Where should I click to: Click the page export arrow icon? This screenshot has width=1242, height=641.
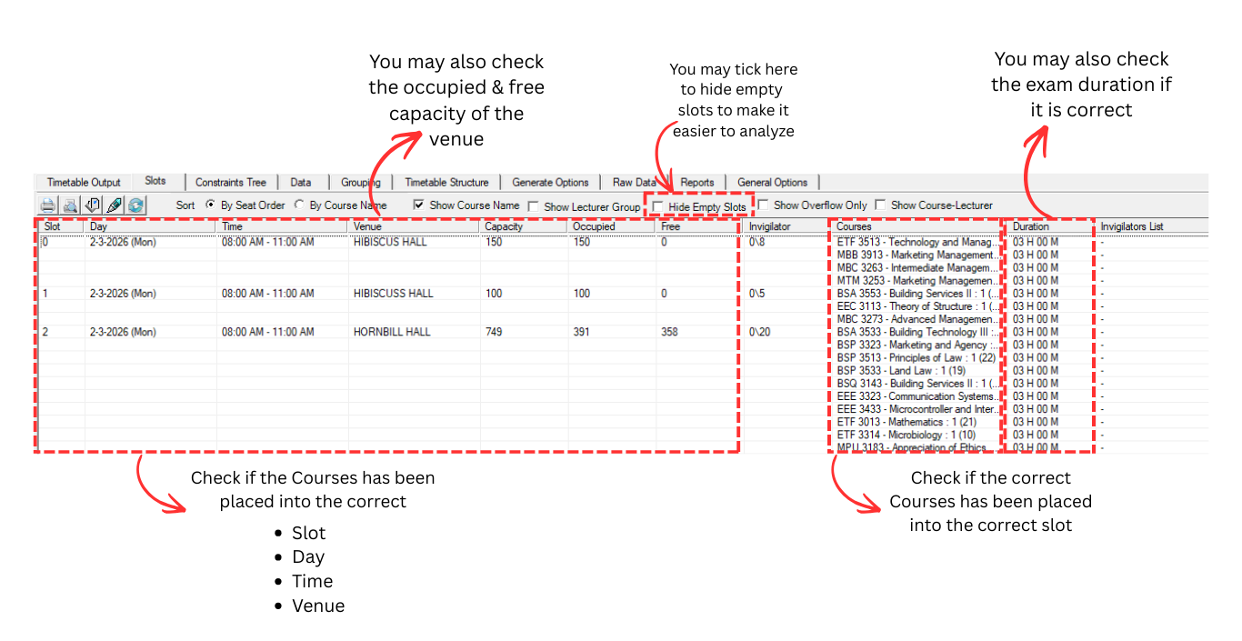pyautogui.click(x=92, y=205)
